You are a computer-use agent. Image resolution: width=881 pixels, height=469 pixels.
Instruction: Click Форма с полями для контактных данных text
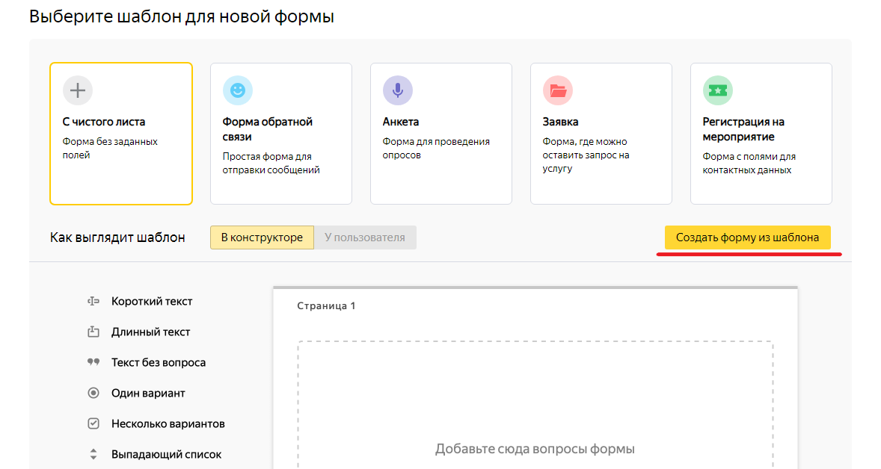tap(749, 164)
